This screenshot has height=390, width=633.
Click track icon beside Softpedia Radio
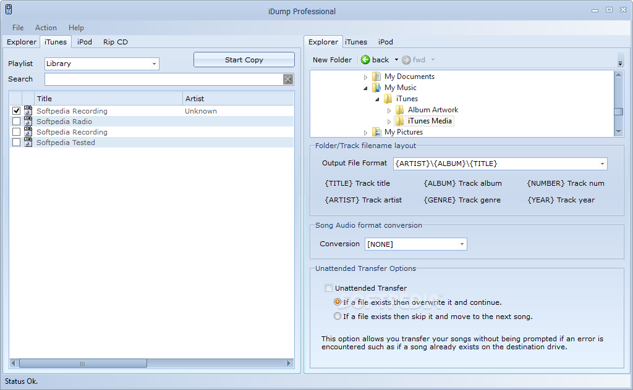pyautogui.click(x=28, y=121)
